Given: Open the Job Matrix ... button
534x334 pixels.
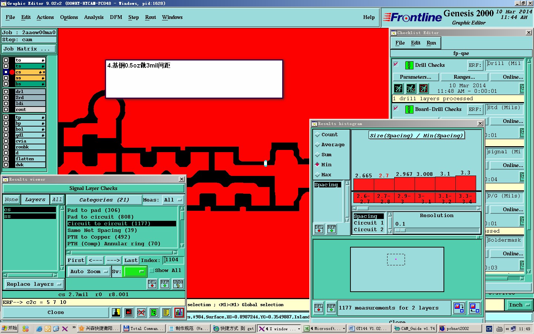Looking at the screenshot, I should coord(29,49).
